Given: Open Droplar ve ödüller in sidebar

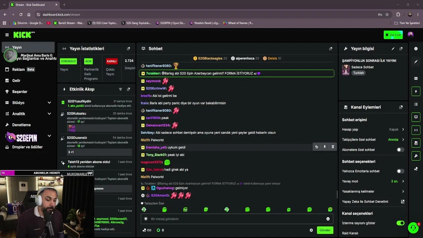Looking at the screenshot, I should point(28,147).
